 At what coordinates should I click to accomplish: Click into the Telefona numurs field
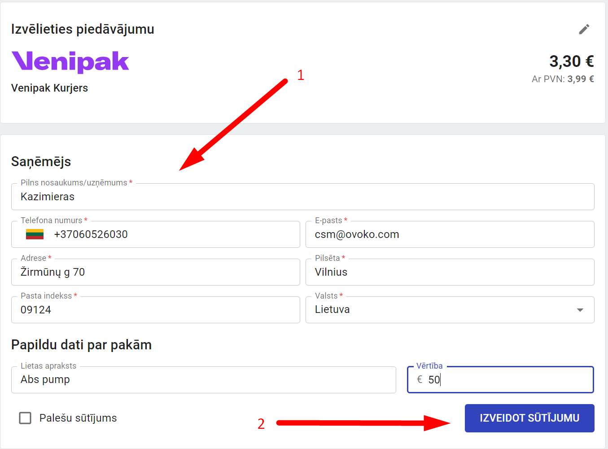(156, 234)
